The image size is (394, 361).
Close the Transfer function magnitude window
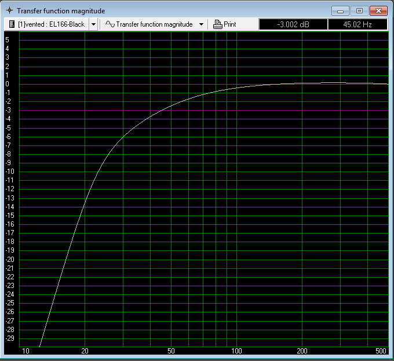pyautogui.click(x=378, y=11)
